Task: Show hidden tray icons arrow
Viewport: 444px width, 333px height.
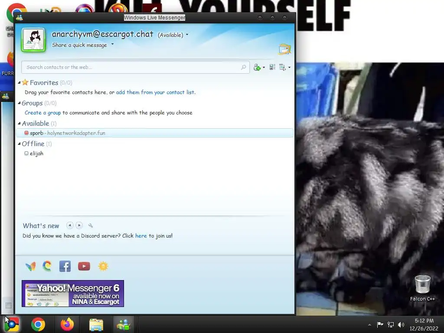Action: pyautogui.click(x=369, y=325)
